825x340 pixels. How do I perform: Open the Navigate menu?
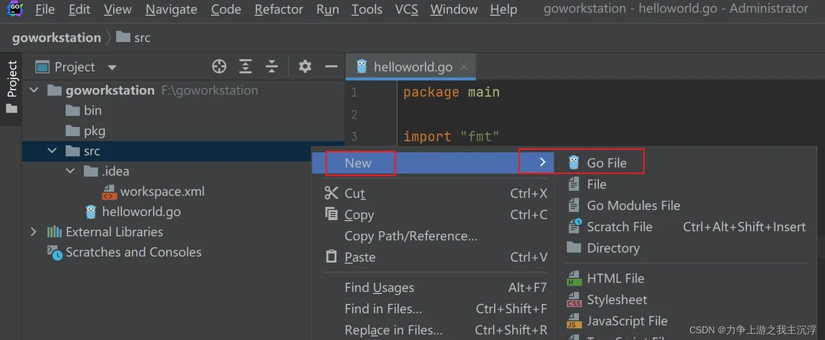[x=172, y=10]
